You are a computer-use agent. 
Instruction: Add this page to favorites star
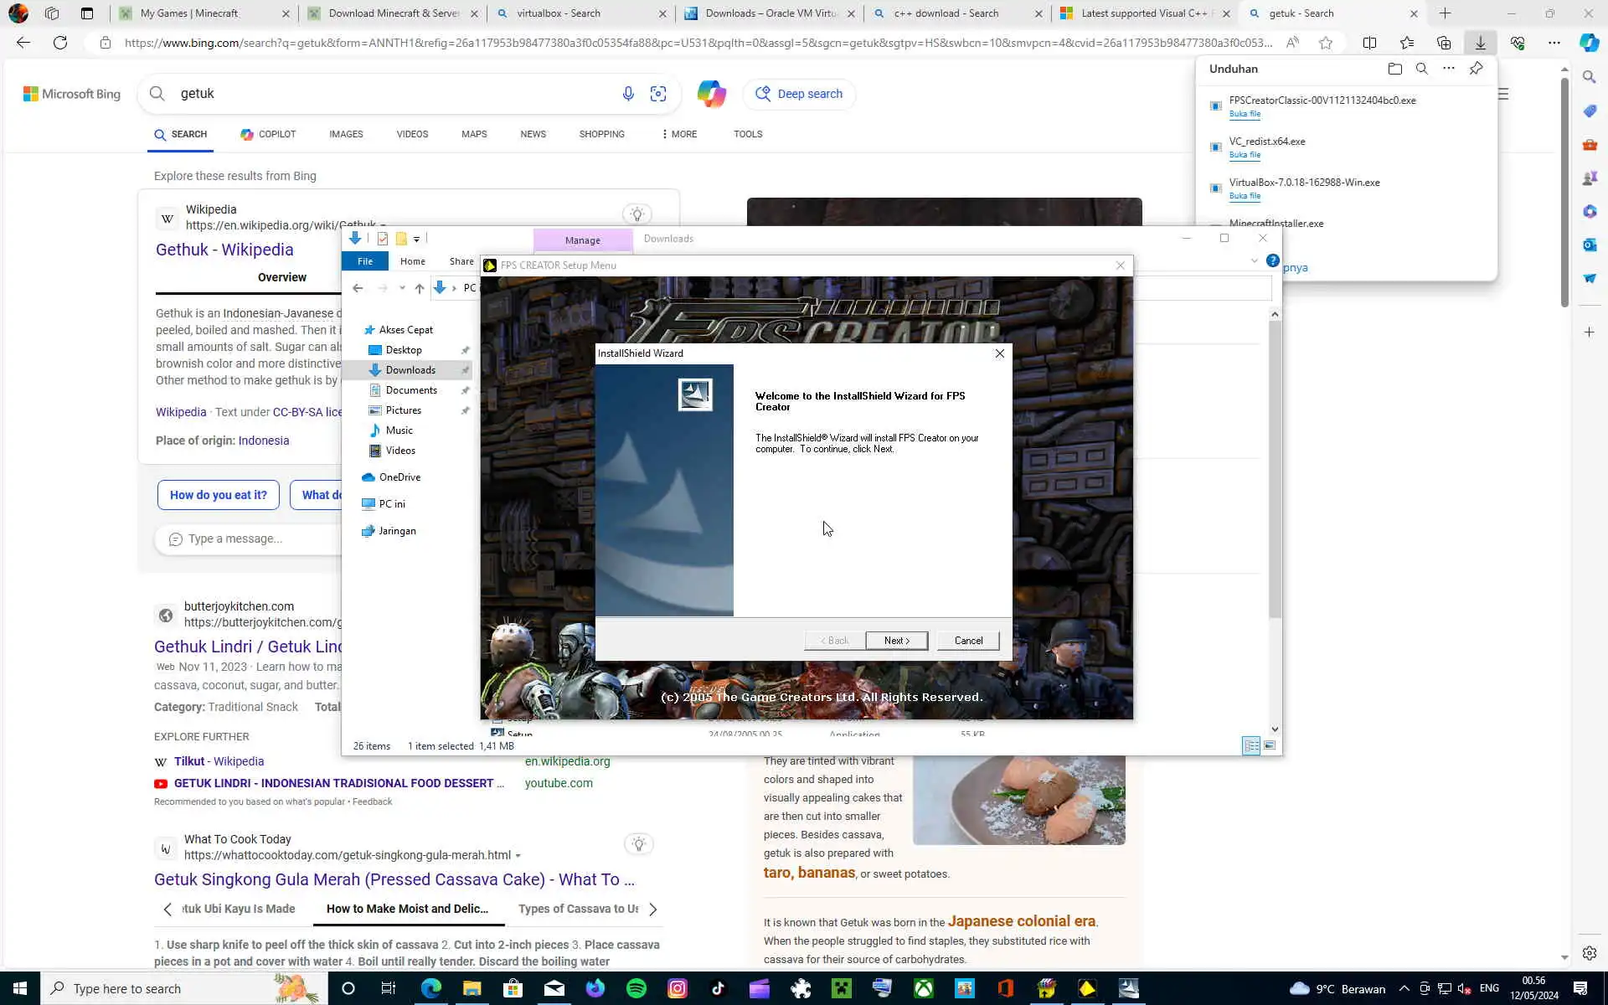(x=1325, y=43)
